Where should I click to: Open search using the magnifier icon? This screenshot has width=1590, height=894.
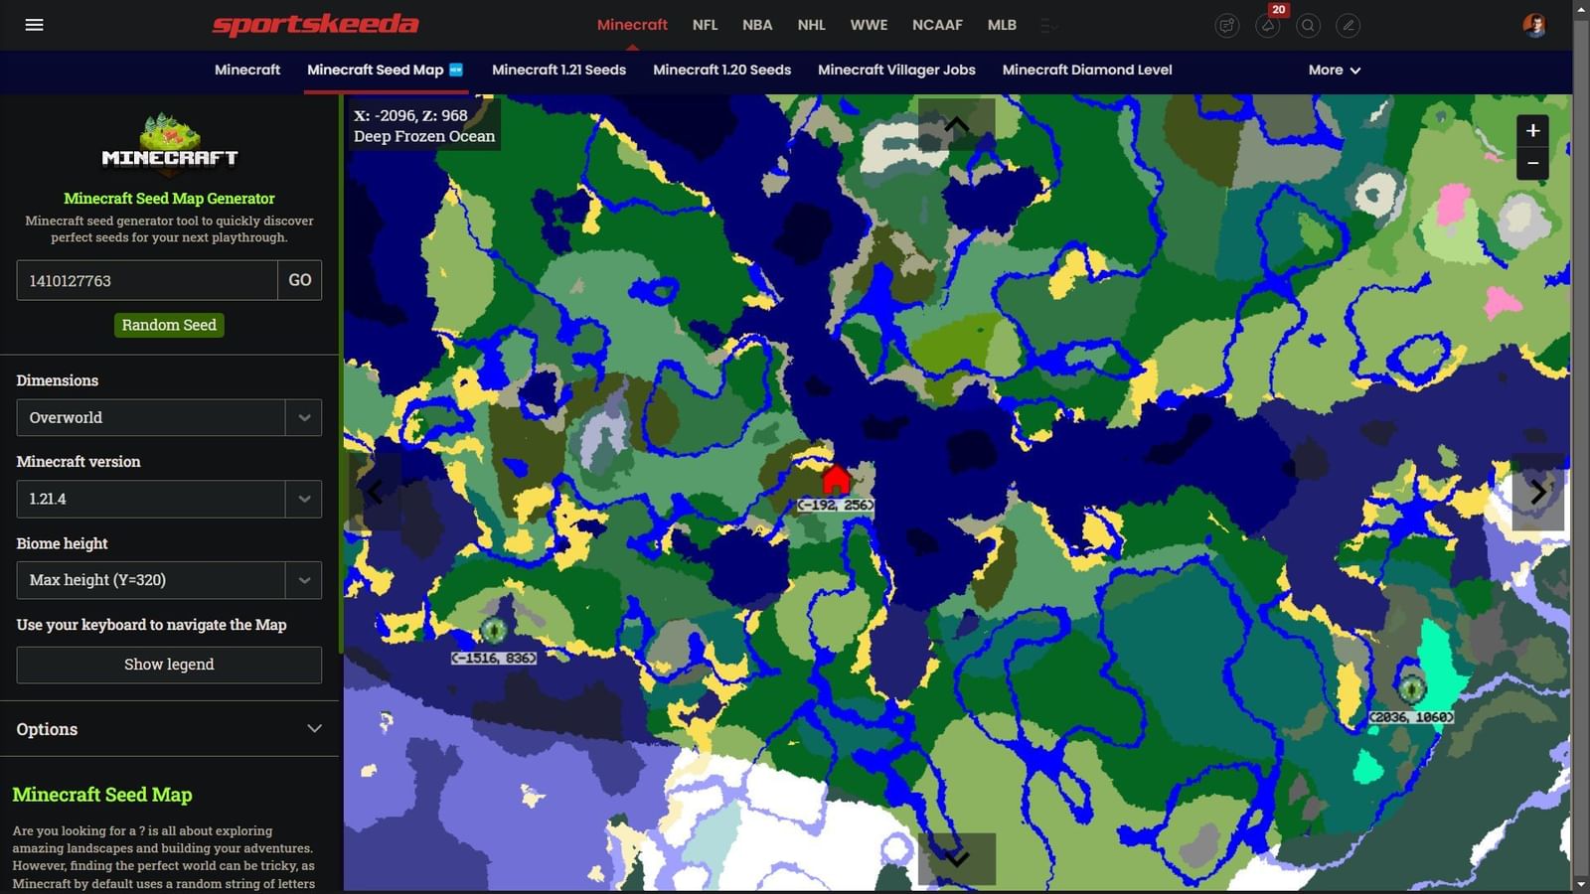click(x=1309, y=26)
